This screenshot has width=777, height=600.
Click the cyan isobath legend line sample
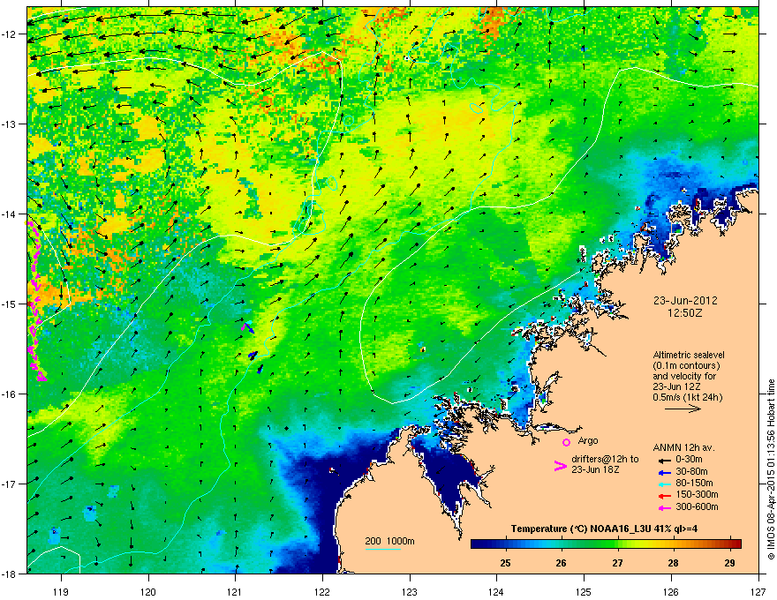click(382, 549)
